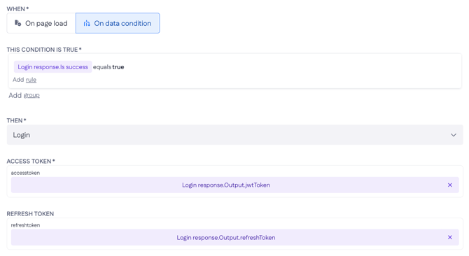This screenshot has width=469, height=256.
Task: Select the On page load option
Action: click(x=41, y=23)
